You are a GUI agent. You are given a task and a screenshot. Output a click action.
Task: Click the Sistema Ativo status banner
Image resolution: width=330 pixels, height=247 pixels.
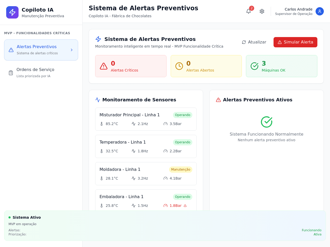click(x=165, y=226)
